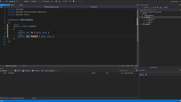Open the PoemId member navigation dropdown
Viewport: 181px width, 102px height.
coord(113,7)
